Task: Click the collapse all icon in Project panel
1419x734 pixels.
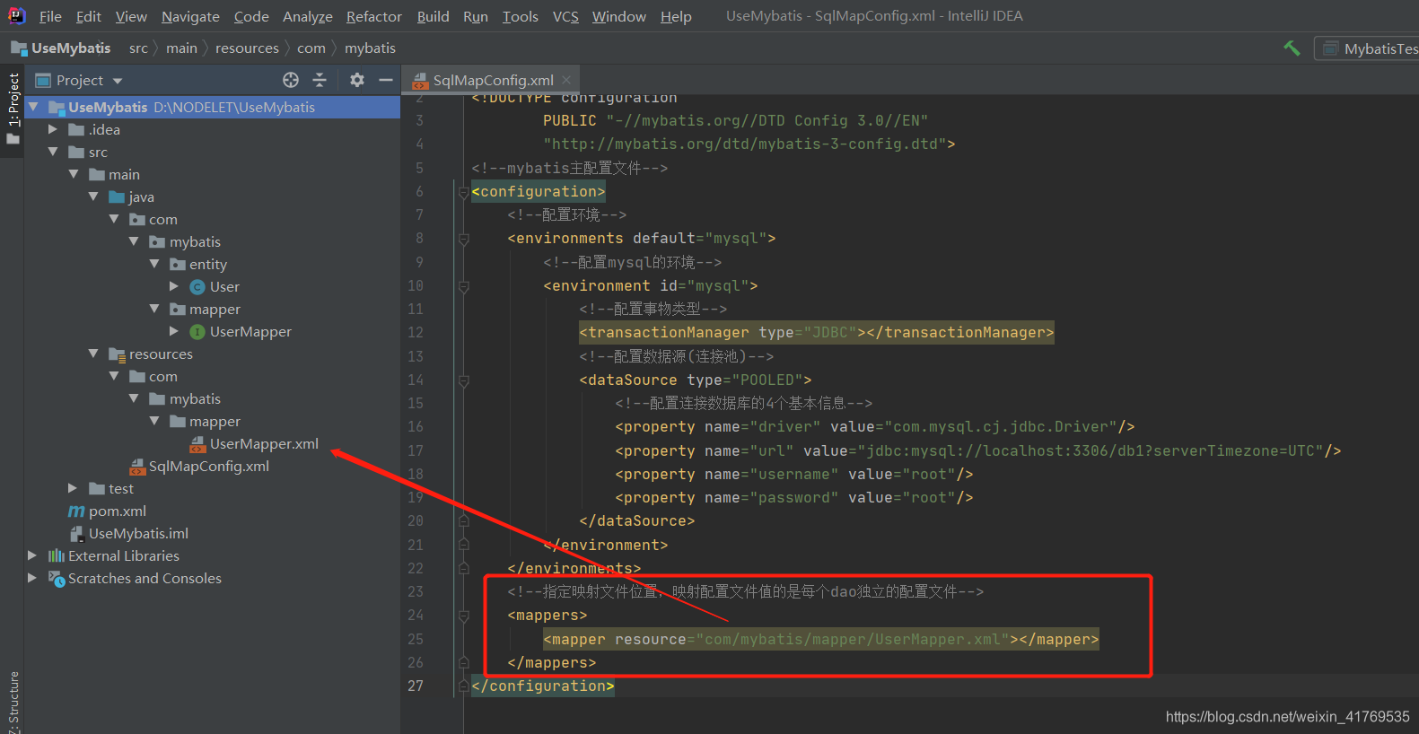Action: click(320, 80)
